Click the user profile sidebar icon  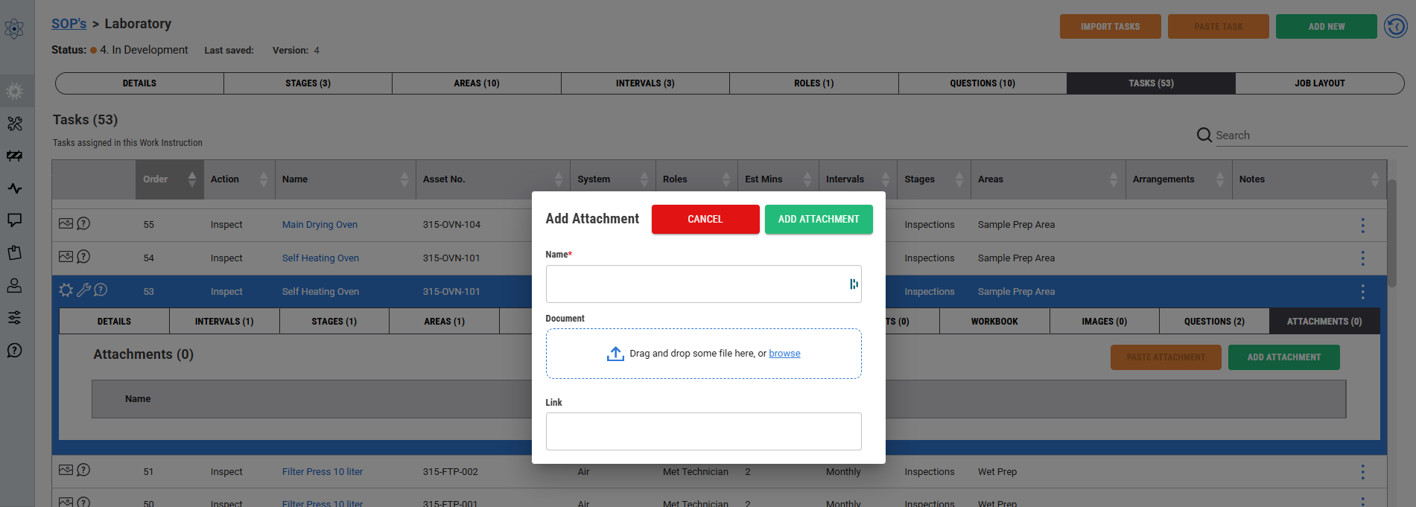pos(14,285)
